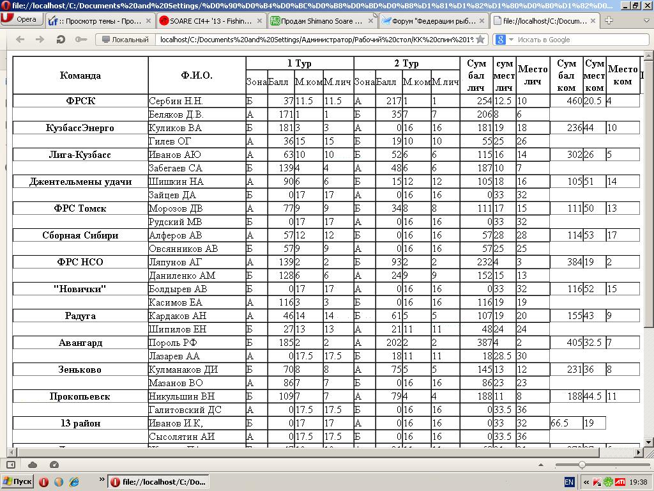This screenshot has height=491, width=654.
Task: Open the Opera Link cloud icon
Action: point(33,465)
